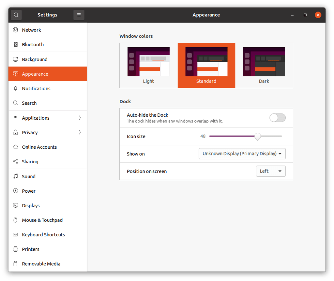
Task: Open Keyboard Shortcuts settings
Action: click(x=43, y=235)
